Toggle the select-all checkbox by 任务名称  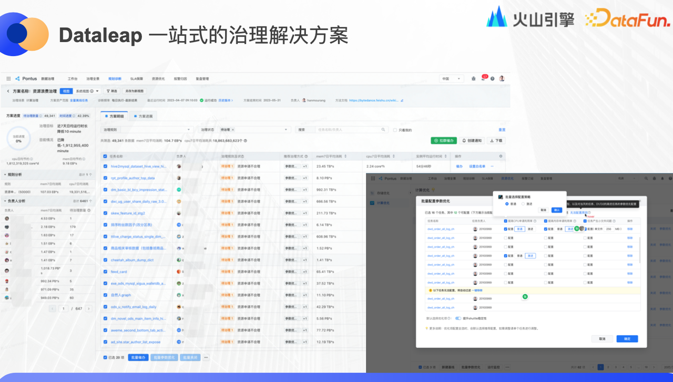pyautogui.click(x=105, y=157)
